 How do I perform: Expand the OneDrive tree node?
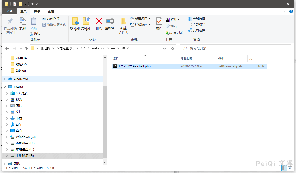pyautogui.click(x=5, y=79)
